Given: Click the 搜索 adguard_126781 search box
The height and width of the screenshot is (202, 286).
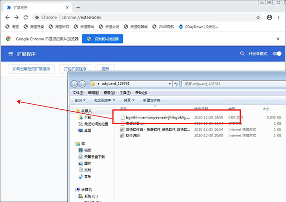Looking at the screenshot, I should pos(234,84).
